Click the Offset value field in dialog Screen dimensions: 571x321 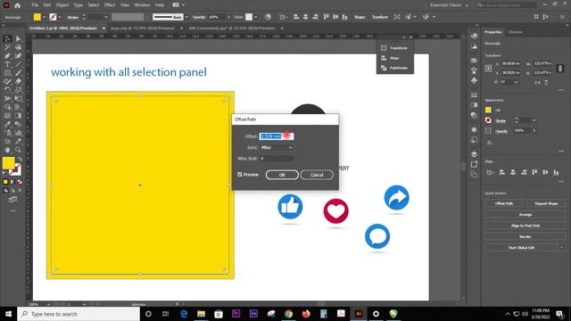tap(277, 136)
